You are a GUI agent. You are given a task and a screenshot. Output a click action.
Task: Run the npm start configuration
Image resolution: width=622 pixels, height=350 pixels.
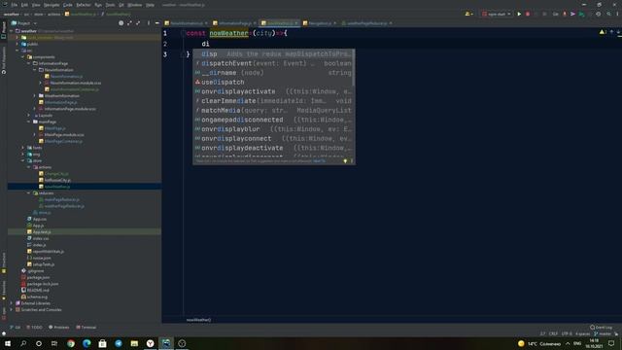(519, 14)
